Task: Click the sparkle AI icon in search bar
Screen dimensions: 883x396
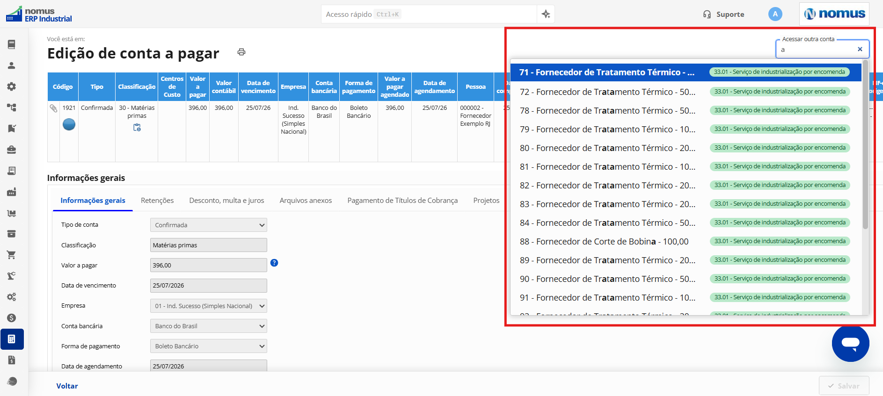Action: click(x=546, y=14)
